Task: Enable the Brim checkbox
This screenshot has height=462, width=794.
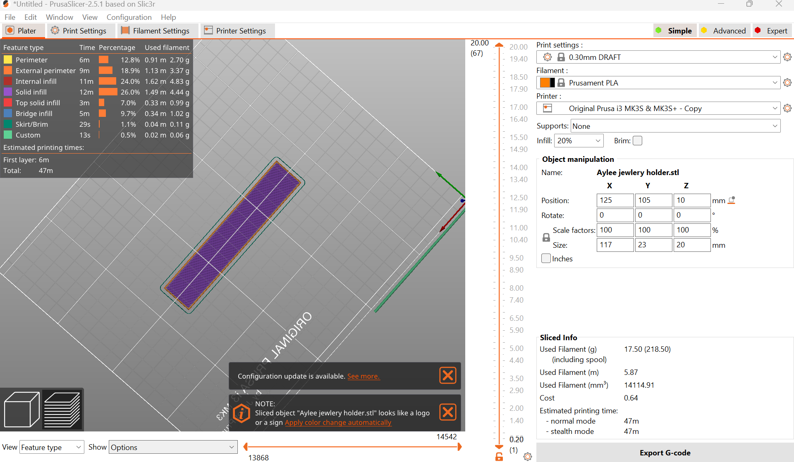Action: point(638,141)
